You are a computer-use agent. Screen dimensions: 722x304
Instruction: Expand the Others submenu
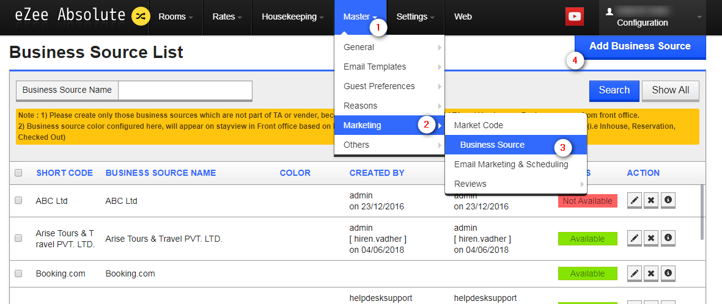pyautogui.click(x=389, y=145)
